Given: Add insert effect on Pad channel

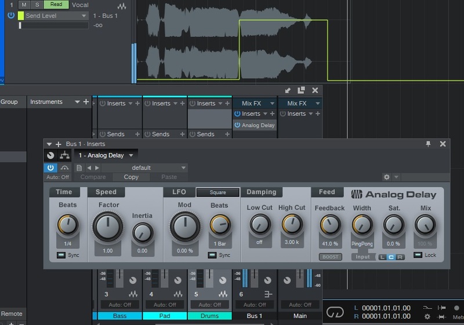Looking at the screenshot, I should tap(182, 103).
